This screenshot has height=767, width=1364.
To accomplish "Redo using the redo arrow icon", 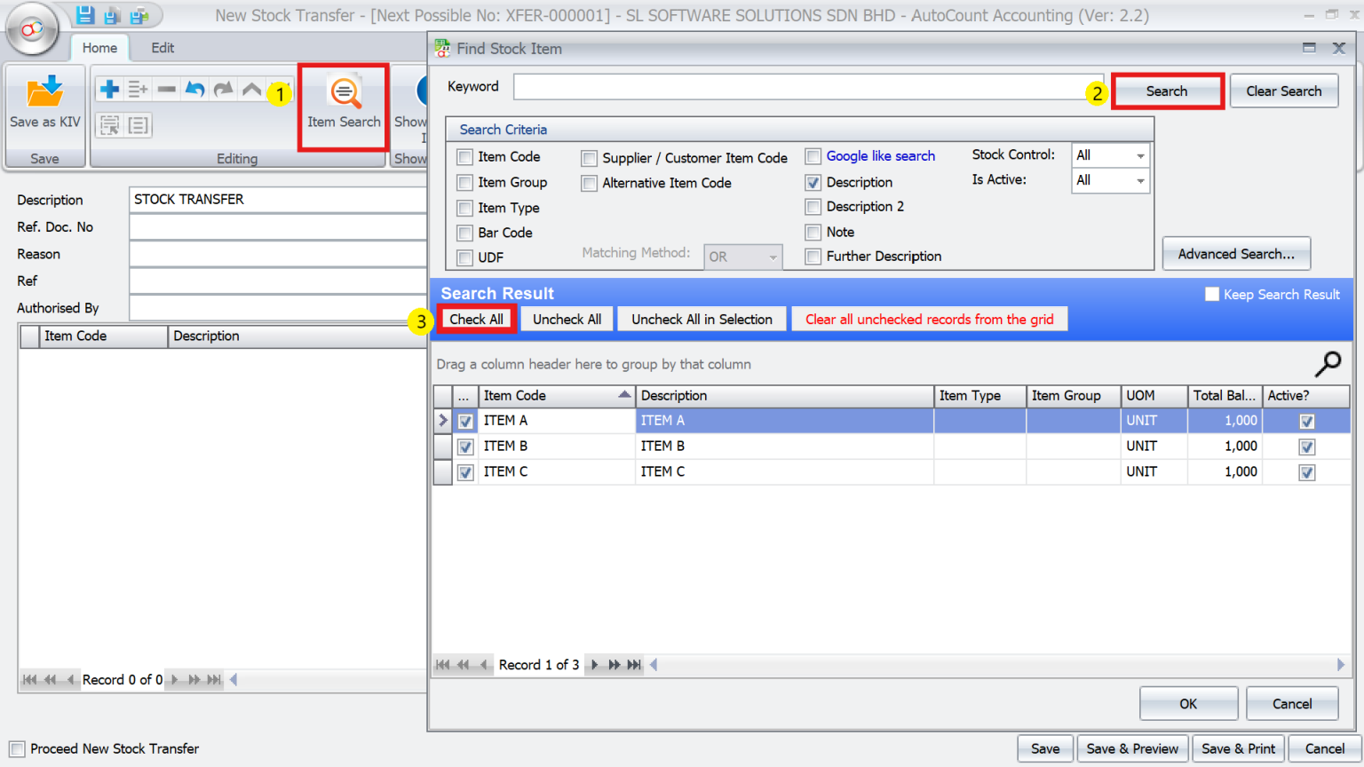I will [222, 88].
